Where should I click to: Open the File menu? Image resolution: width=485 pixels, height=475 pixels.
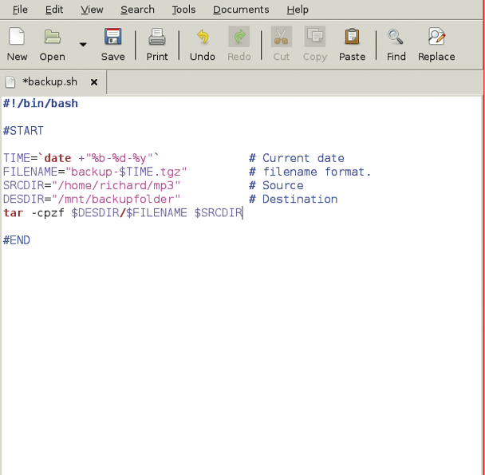[x=20, y=10]
